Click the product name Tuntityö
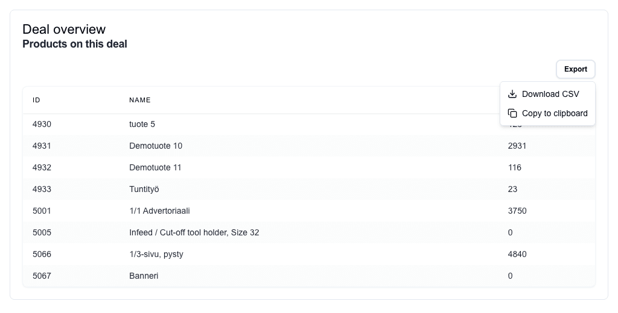 click(144, 189)
